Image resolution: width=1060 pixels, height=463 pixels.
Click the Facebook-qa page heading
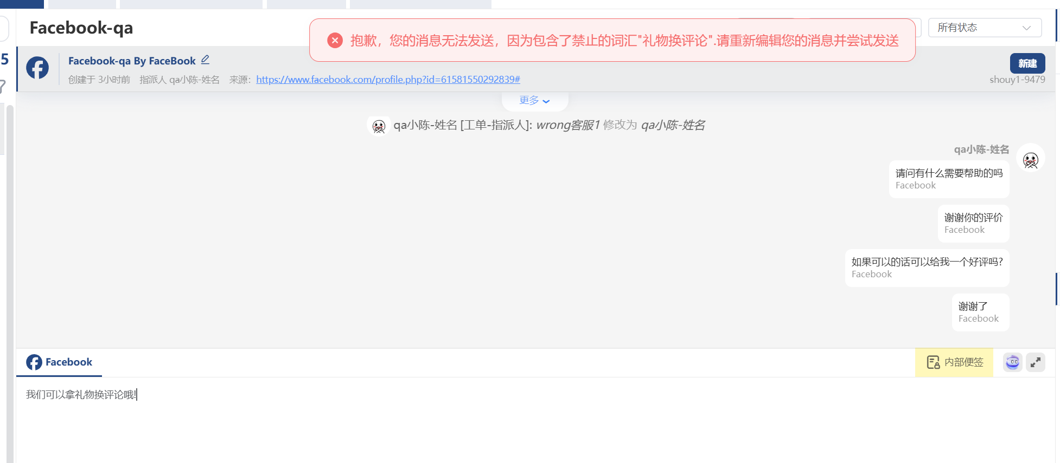81,28
